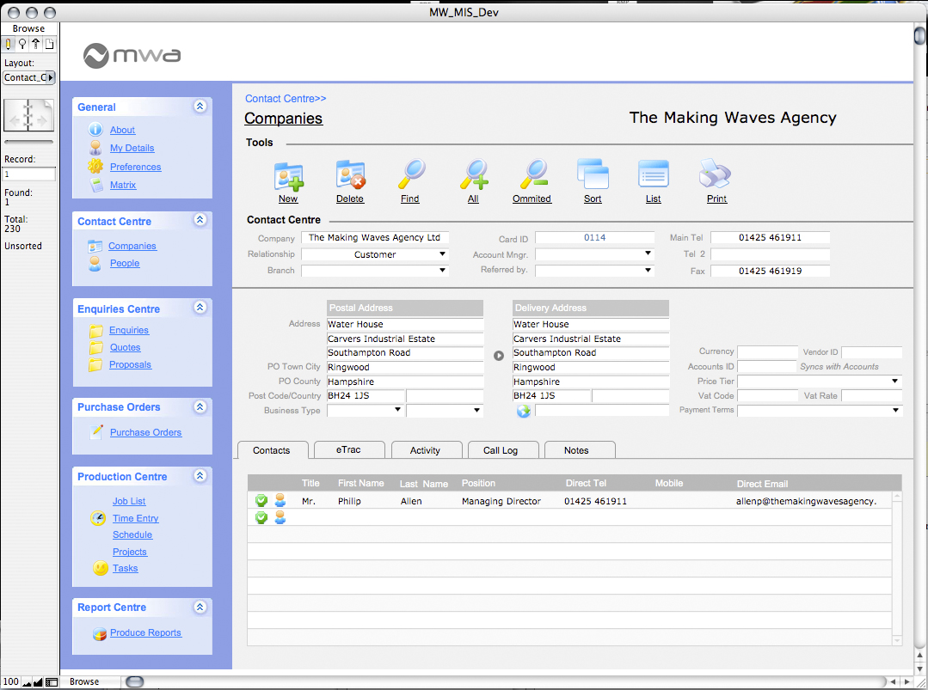Click the person icon beside People
928x690 pixels.
(95, 264)
